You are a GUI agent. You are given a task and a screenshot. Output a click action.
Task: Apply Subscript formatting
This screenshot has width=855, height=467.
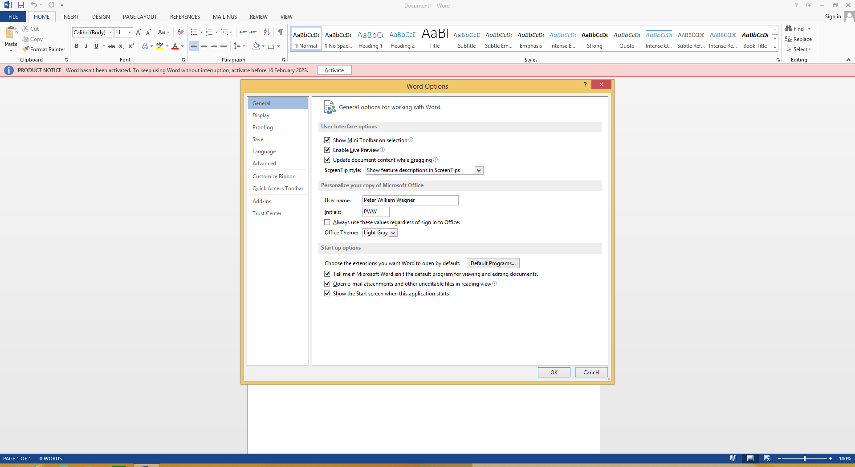pyautogui.click(x=122, y=46)
